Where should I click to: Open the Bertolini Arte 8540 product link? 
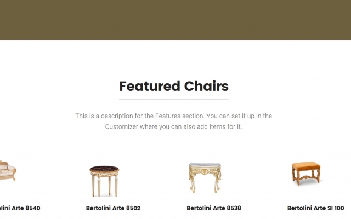point(19,208)
